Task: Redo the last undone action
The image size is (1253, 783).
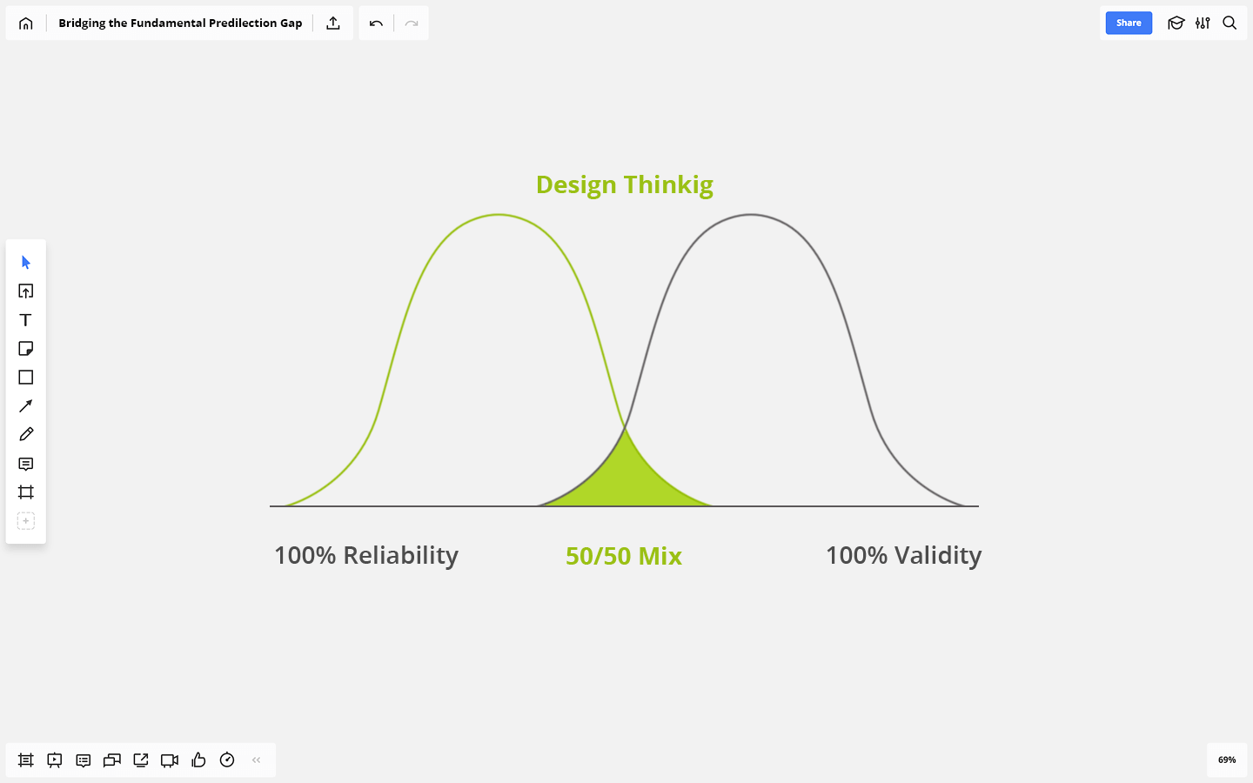Action: point(412,23)
